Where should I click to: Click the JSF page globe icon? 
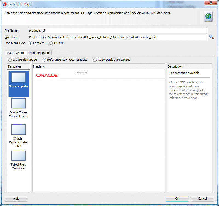pos(208,16)
